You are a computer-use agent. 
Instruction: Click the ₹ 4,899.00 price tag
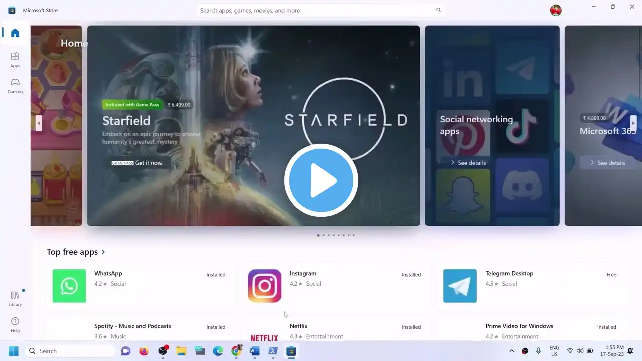click(594, 118)
